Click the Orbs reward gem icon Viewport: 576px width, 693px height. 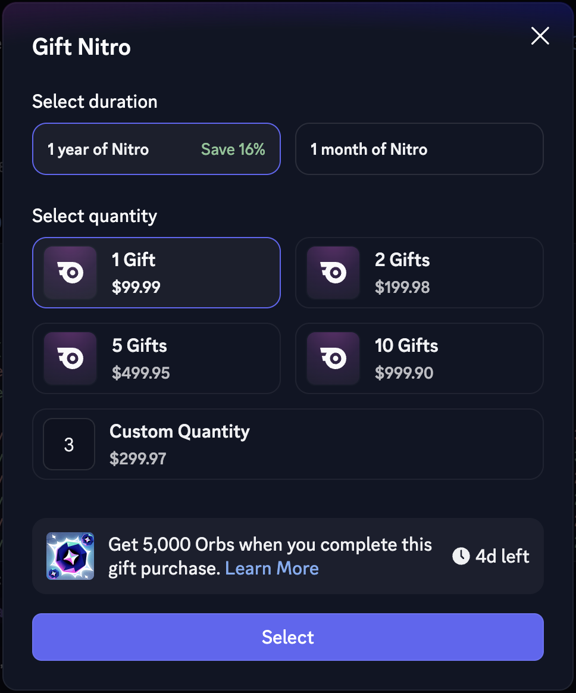70,556
